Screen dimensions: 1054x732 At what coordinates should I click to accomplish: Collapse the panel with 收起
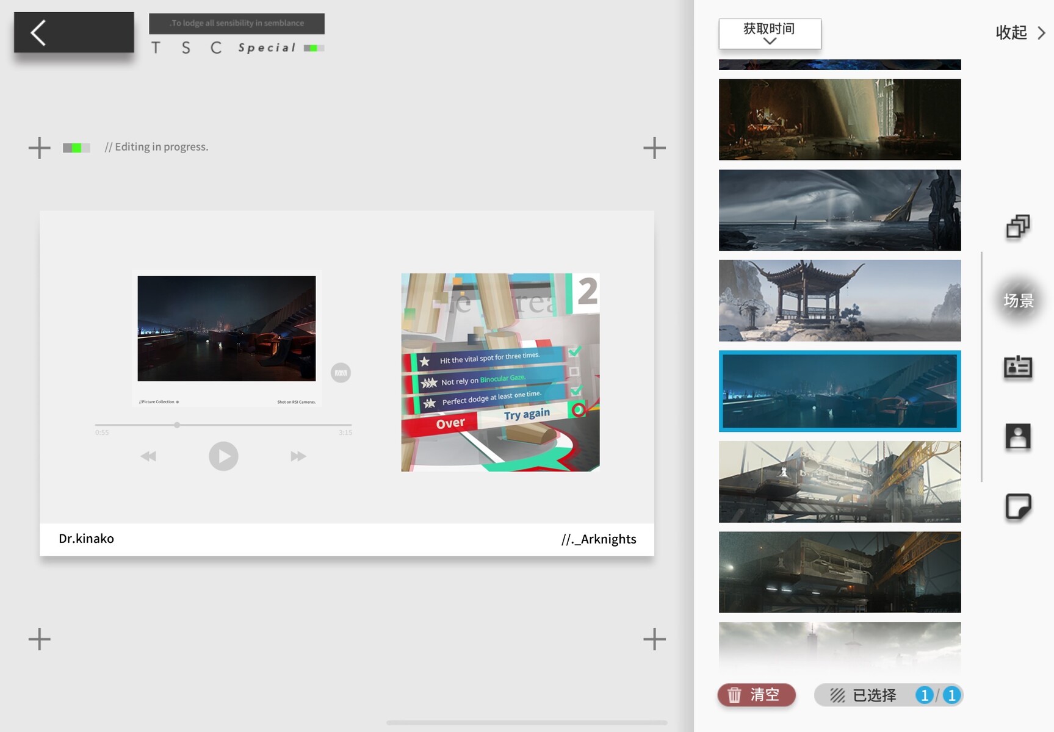[x=1020, y=33]
